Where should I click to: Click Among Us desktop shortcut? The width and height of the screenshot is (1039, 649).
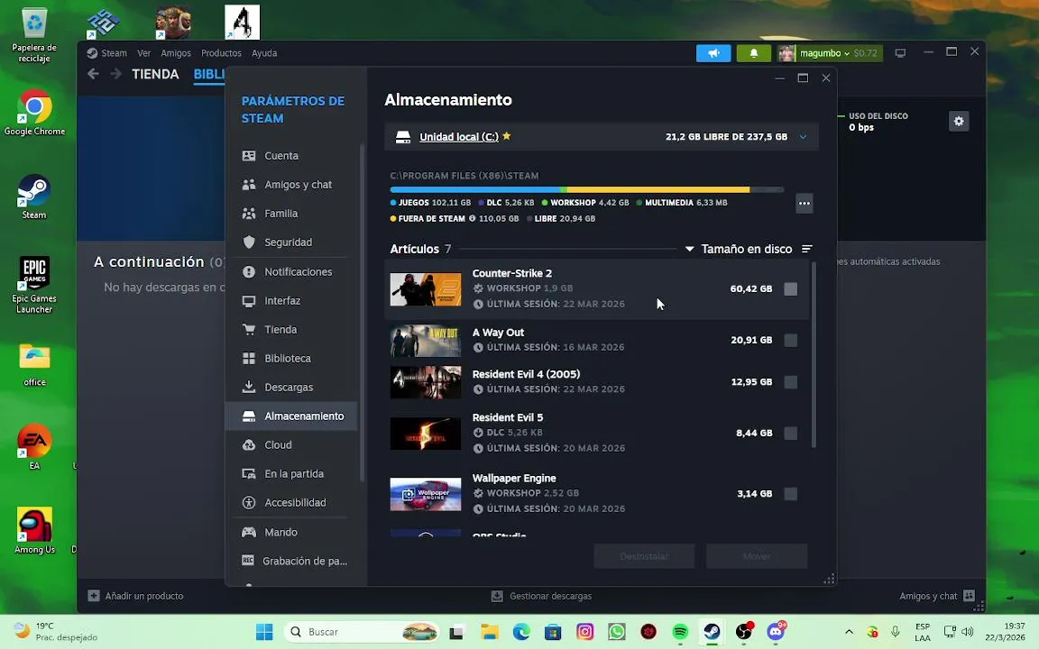point(34,530)
